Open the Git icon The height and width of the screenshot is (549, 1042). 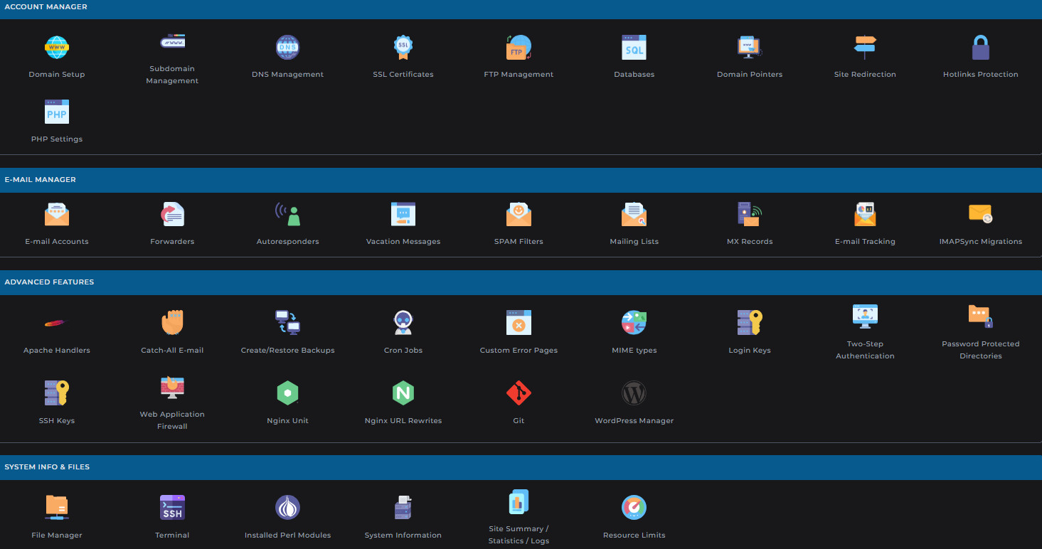(519, 394)
